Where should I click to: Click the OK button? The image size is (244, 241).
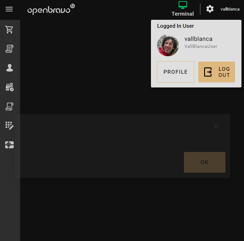pyautogui.click(x=205, y=162)
